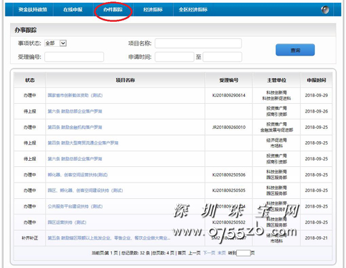The width and height of the screenshot is (346, 268).
Task: Click the 申请时间 start date field
Action: click(x=174, y=57)
